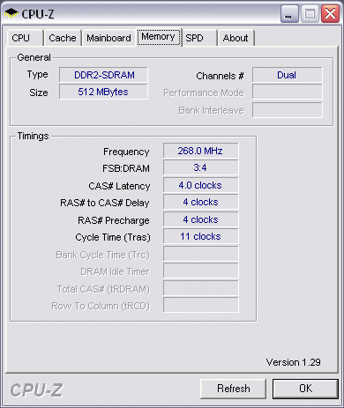Click the 268.0 MHz frequency field
This screenshot has width=344, height=408.
[201, 151]
